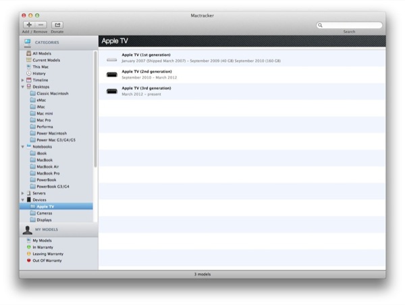405x305 pixels.
Task: Select Apple TV (3rd generation) row
Action: (x=242, y=91)
